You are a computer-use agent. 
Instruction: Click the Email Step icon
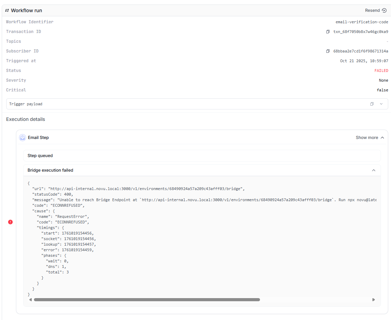point(23,138)
